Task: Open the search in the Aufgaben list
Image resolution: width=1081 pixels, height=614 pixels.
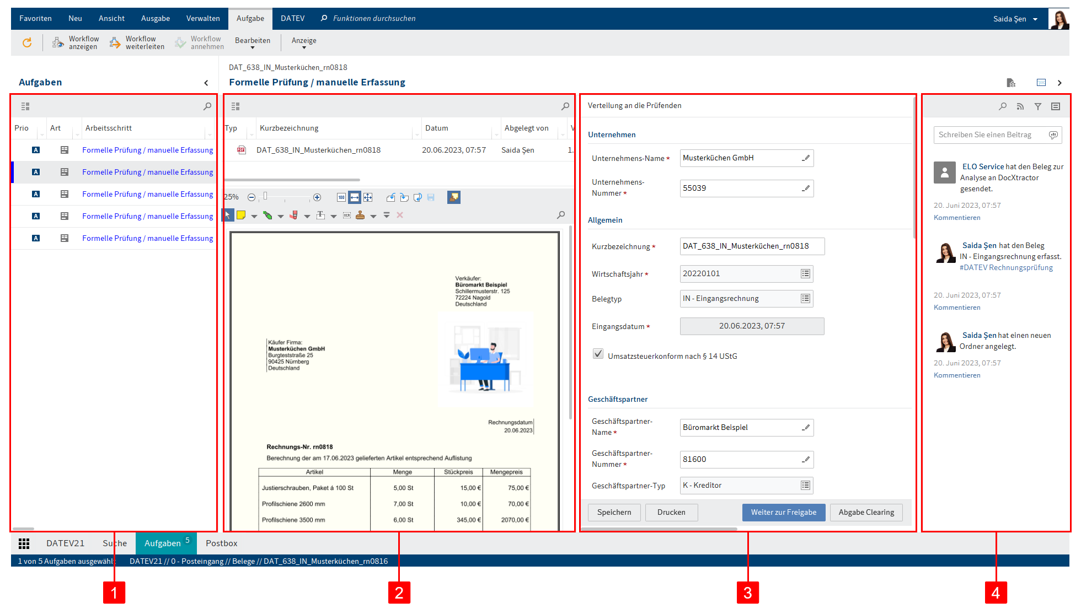Action: tap(207, 106)
